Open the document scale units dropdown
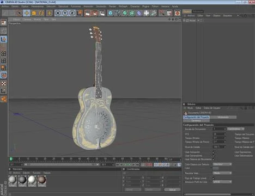This screenshot has width=255, height=196. point(235,129)
